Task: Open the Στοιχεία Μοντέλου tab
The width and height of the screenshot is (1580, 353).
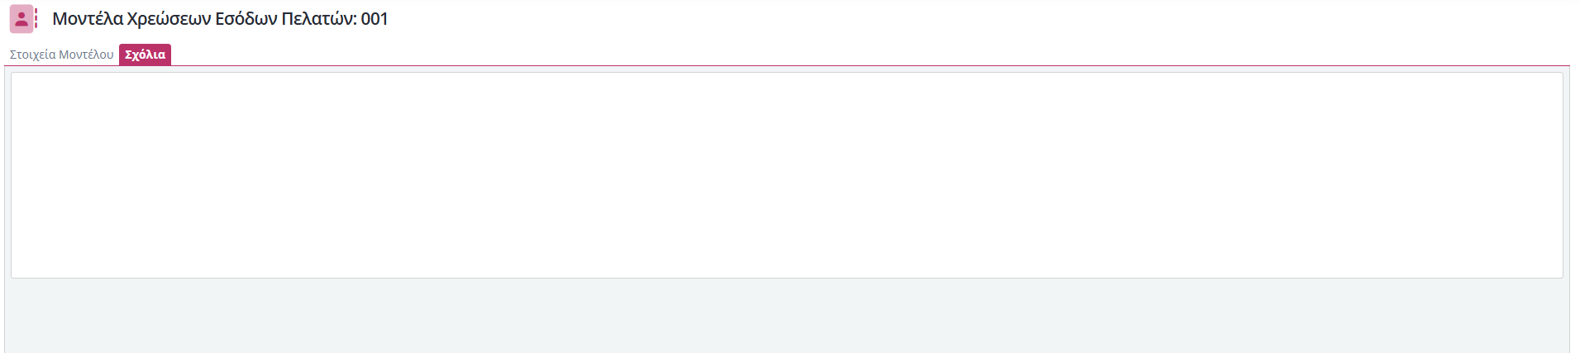Action: click(62, 55)
